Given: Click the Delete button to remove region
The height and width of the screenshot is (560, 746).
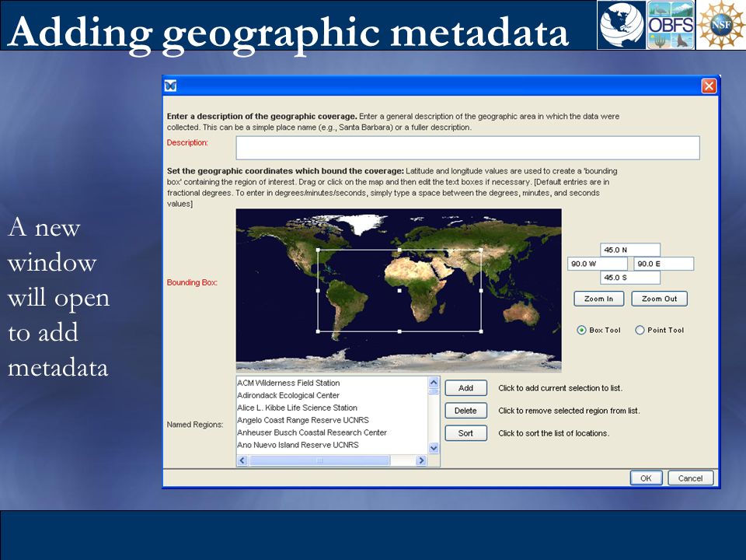Looking at the screenshot, I should tap(465, 411).
